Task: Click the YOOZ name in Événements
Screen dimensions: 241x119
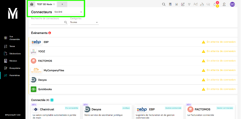Action: (42, 51)
